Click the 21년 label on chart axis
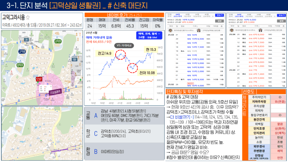This screenshot has width=288, height=162. coord(120,103)
